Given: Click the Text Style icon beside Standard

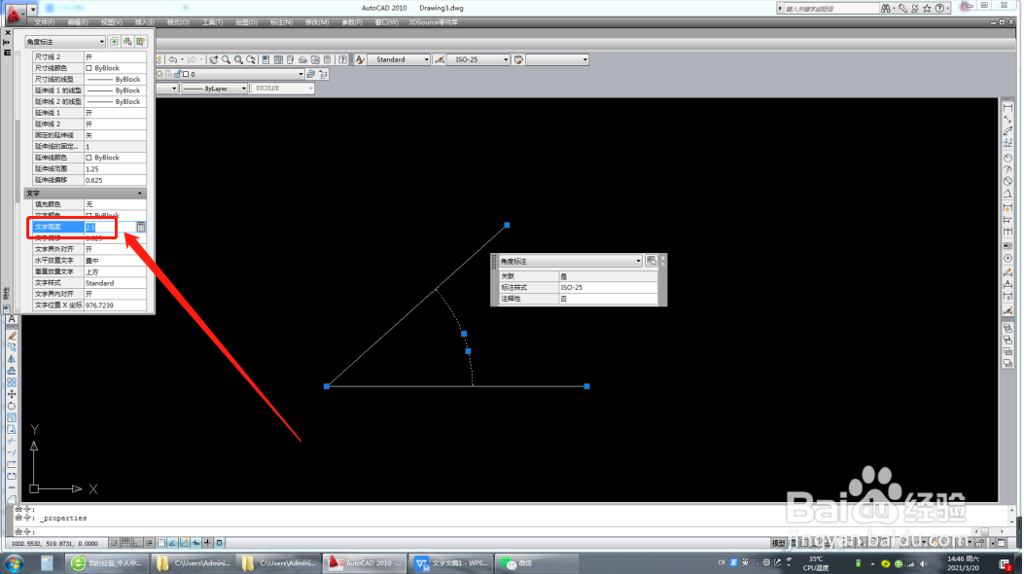Looking at the screenshot, I should (360, 59).
